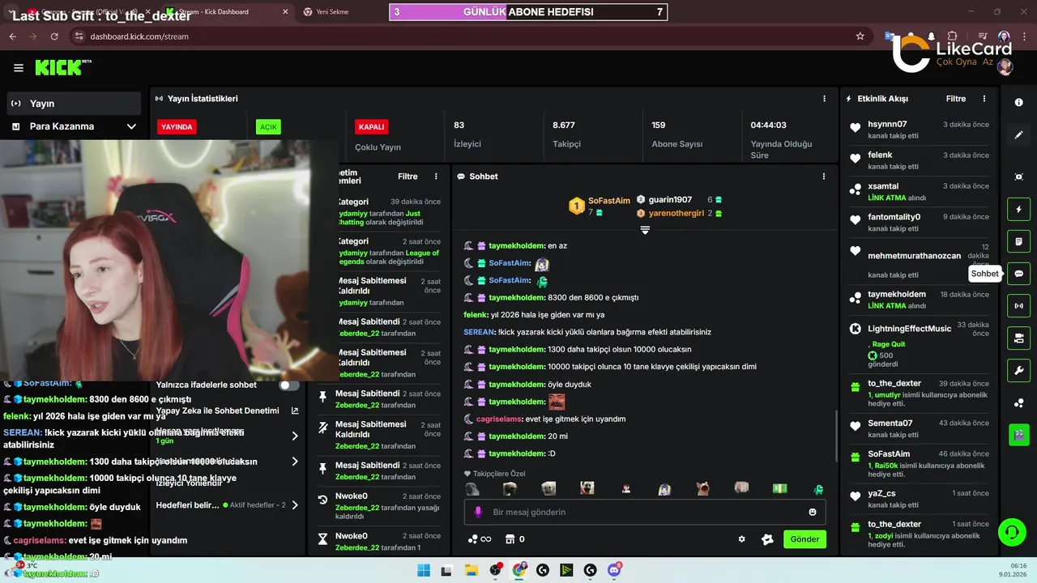The height and width of the screenshot is (583, 1037).
Task: Expand the Hedefleri belir... goals row arrow
Action: click(x=295, y=505)
